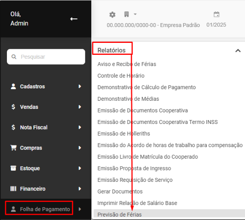The image size is (245, 220).
Task: Click the settings gear icon
Action: [112, 15]
